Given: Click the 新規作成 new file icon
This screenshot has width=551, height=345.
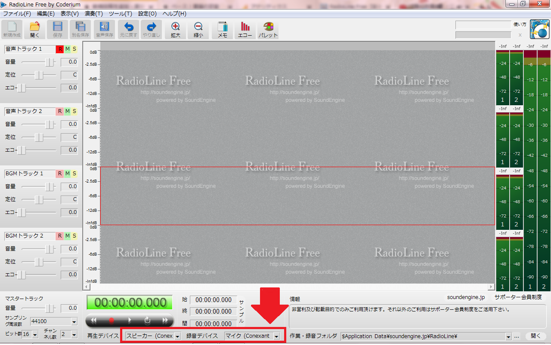Looking at the screenshot, I should [x=12, y=29].
